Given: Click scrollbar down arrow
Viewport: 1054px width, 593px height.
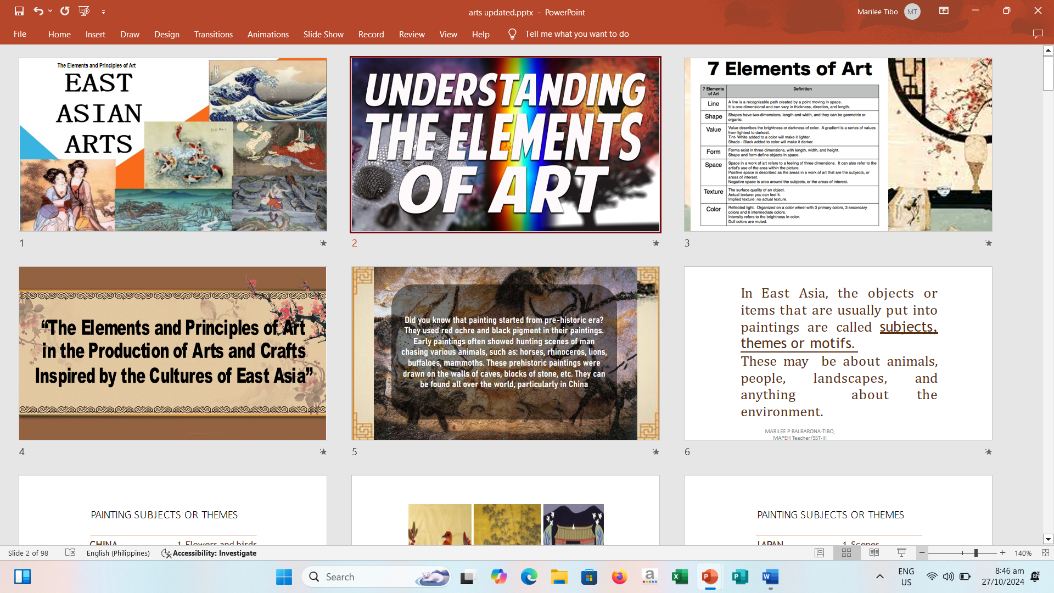Looking at the screenshot, I should click(1048, 539).
